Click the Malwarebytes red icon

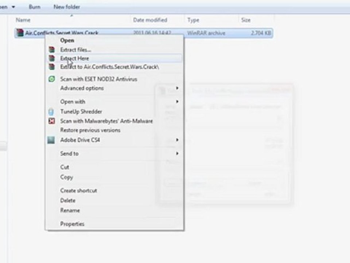pos(52,121)
